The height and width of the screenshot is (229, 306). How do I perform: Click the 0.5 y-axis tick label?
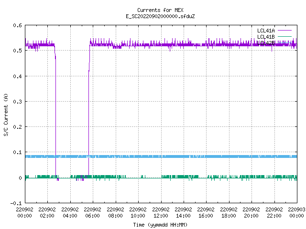click(17, 51)
